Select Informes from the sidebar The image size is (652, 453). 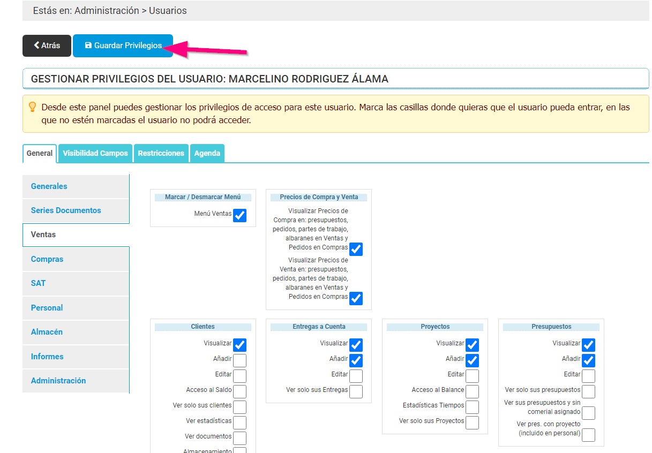(47, 357)
